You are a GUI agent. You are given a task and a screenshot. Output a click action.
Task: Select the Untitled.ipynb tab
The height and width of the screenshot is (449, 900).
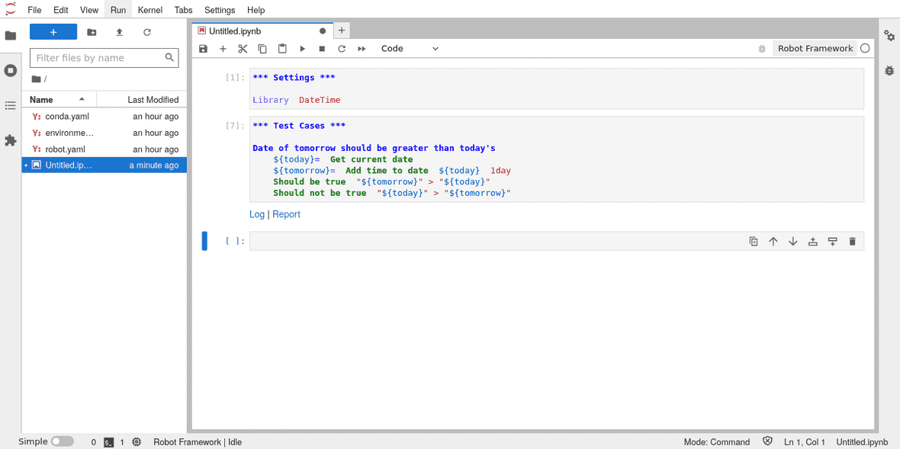point(235,31)
